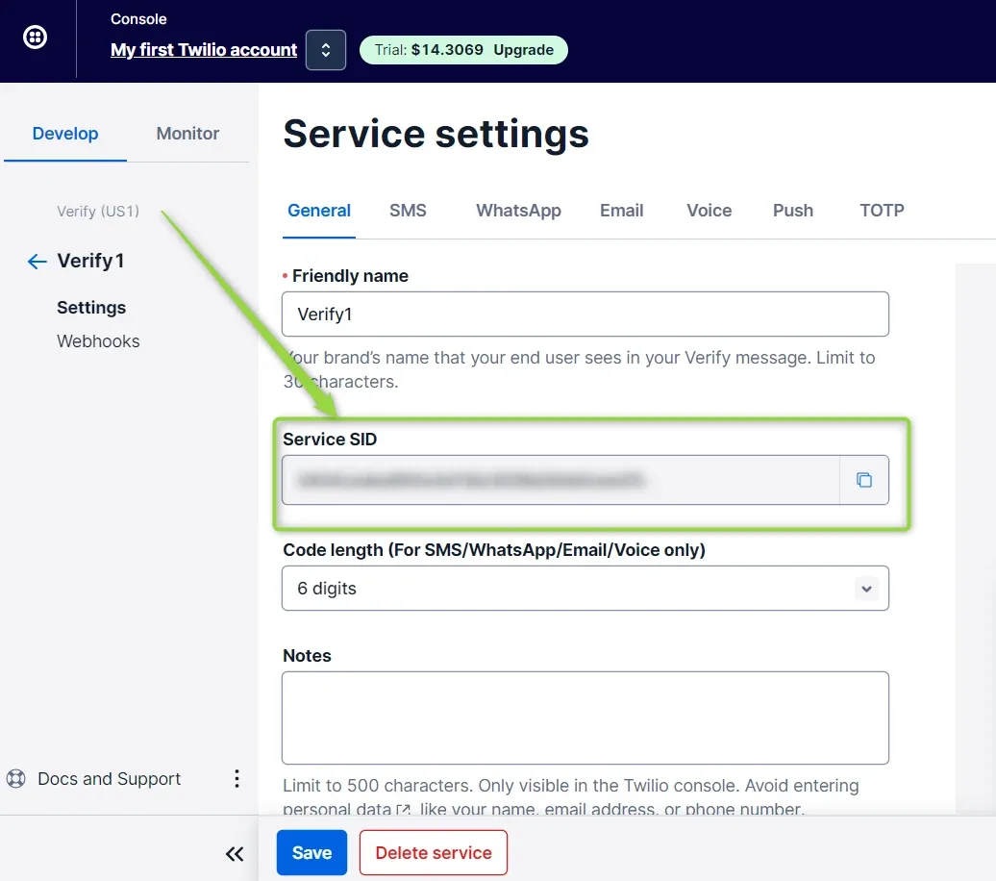Open the Push settings tab
Screen dimensions: 996x881
[793, 211]
